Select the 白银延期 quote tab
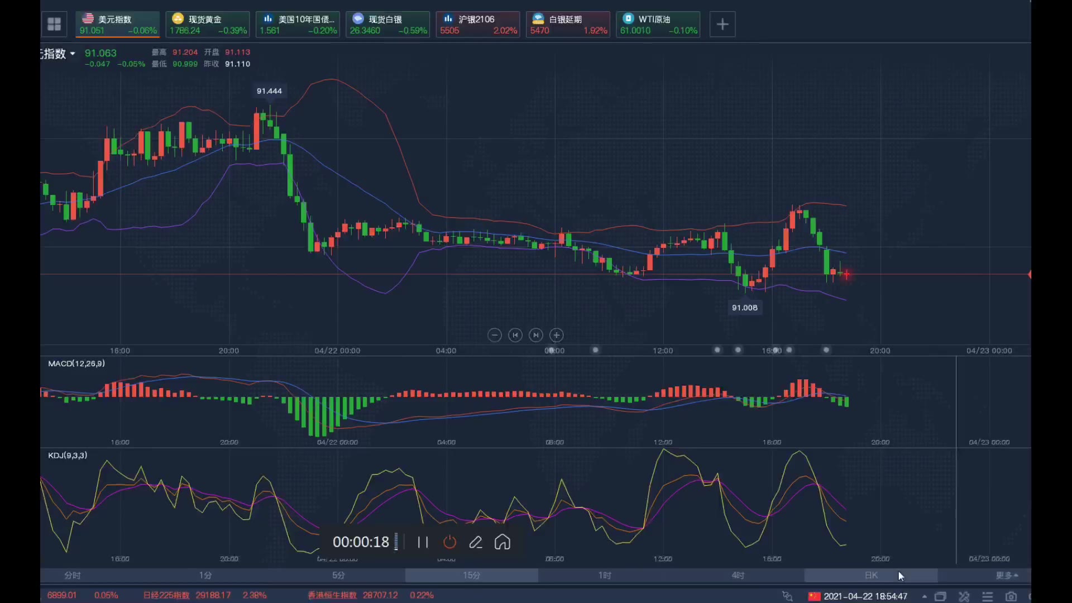Viewport: 1072px width, 603px height. point(568,25)
